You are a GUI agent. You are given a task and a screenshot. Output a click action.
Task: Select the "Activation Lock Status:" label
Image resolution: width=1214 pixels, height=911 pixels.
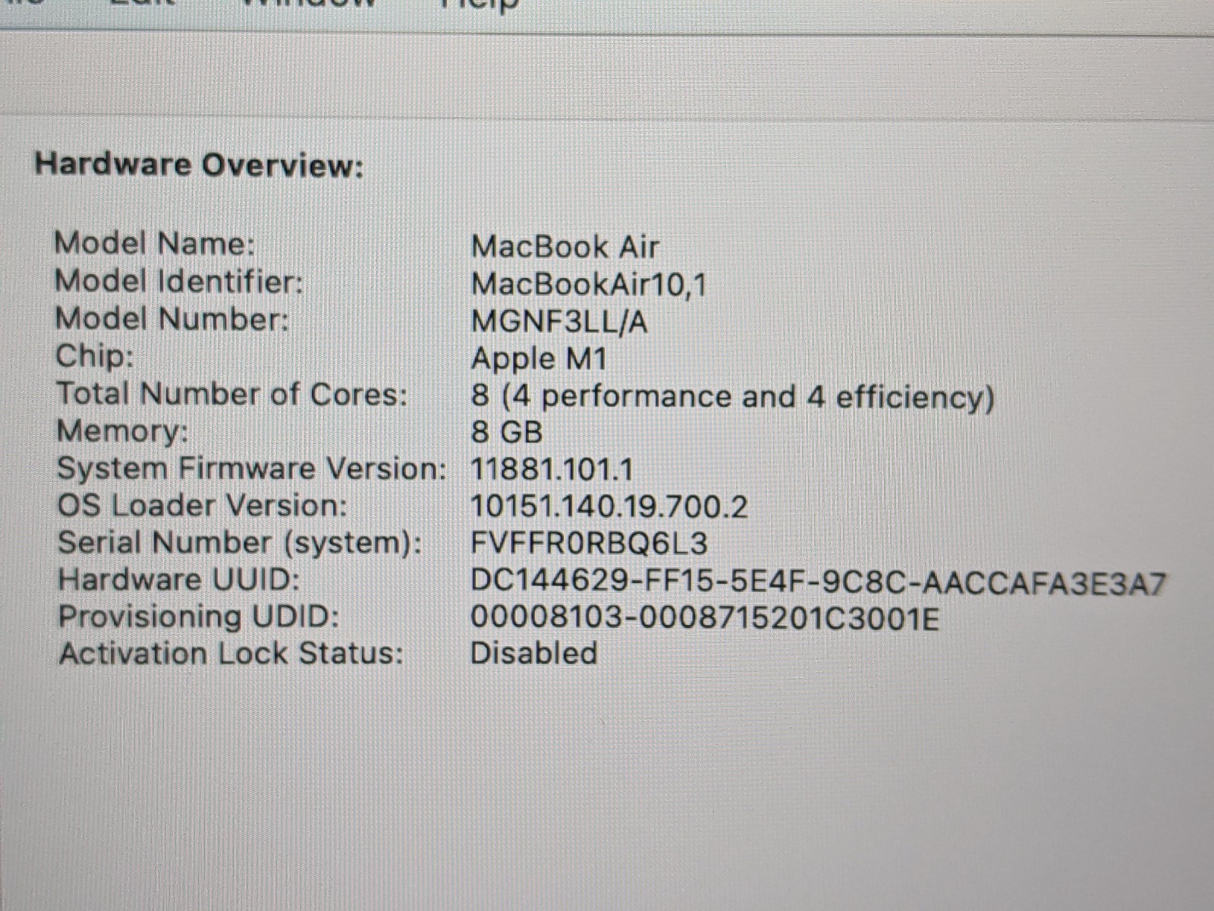(231, 654)
